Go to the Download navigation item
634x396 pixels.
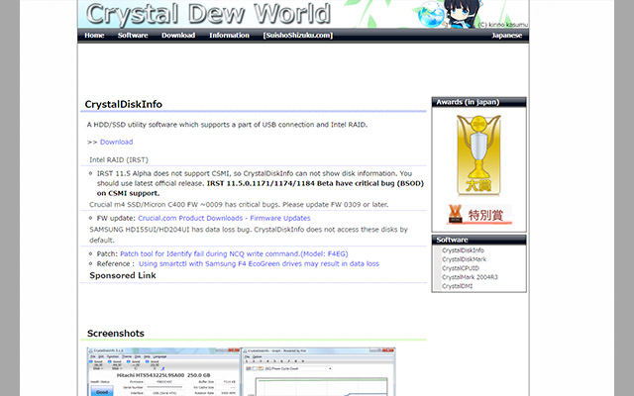click(x=178, y=36)
